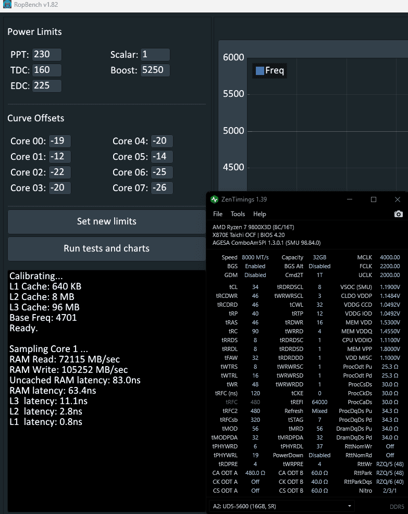The height and width of the screenshot is (514, 408).
Task: Click the 'Base Freq: 4701' log line
Action: 43,318
